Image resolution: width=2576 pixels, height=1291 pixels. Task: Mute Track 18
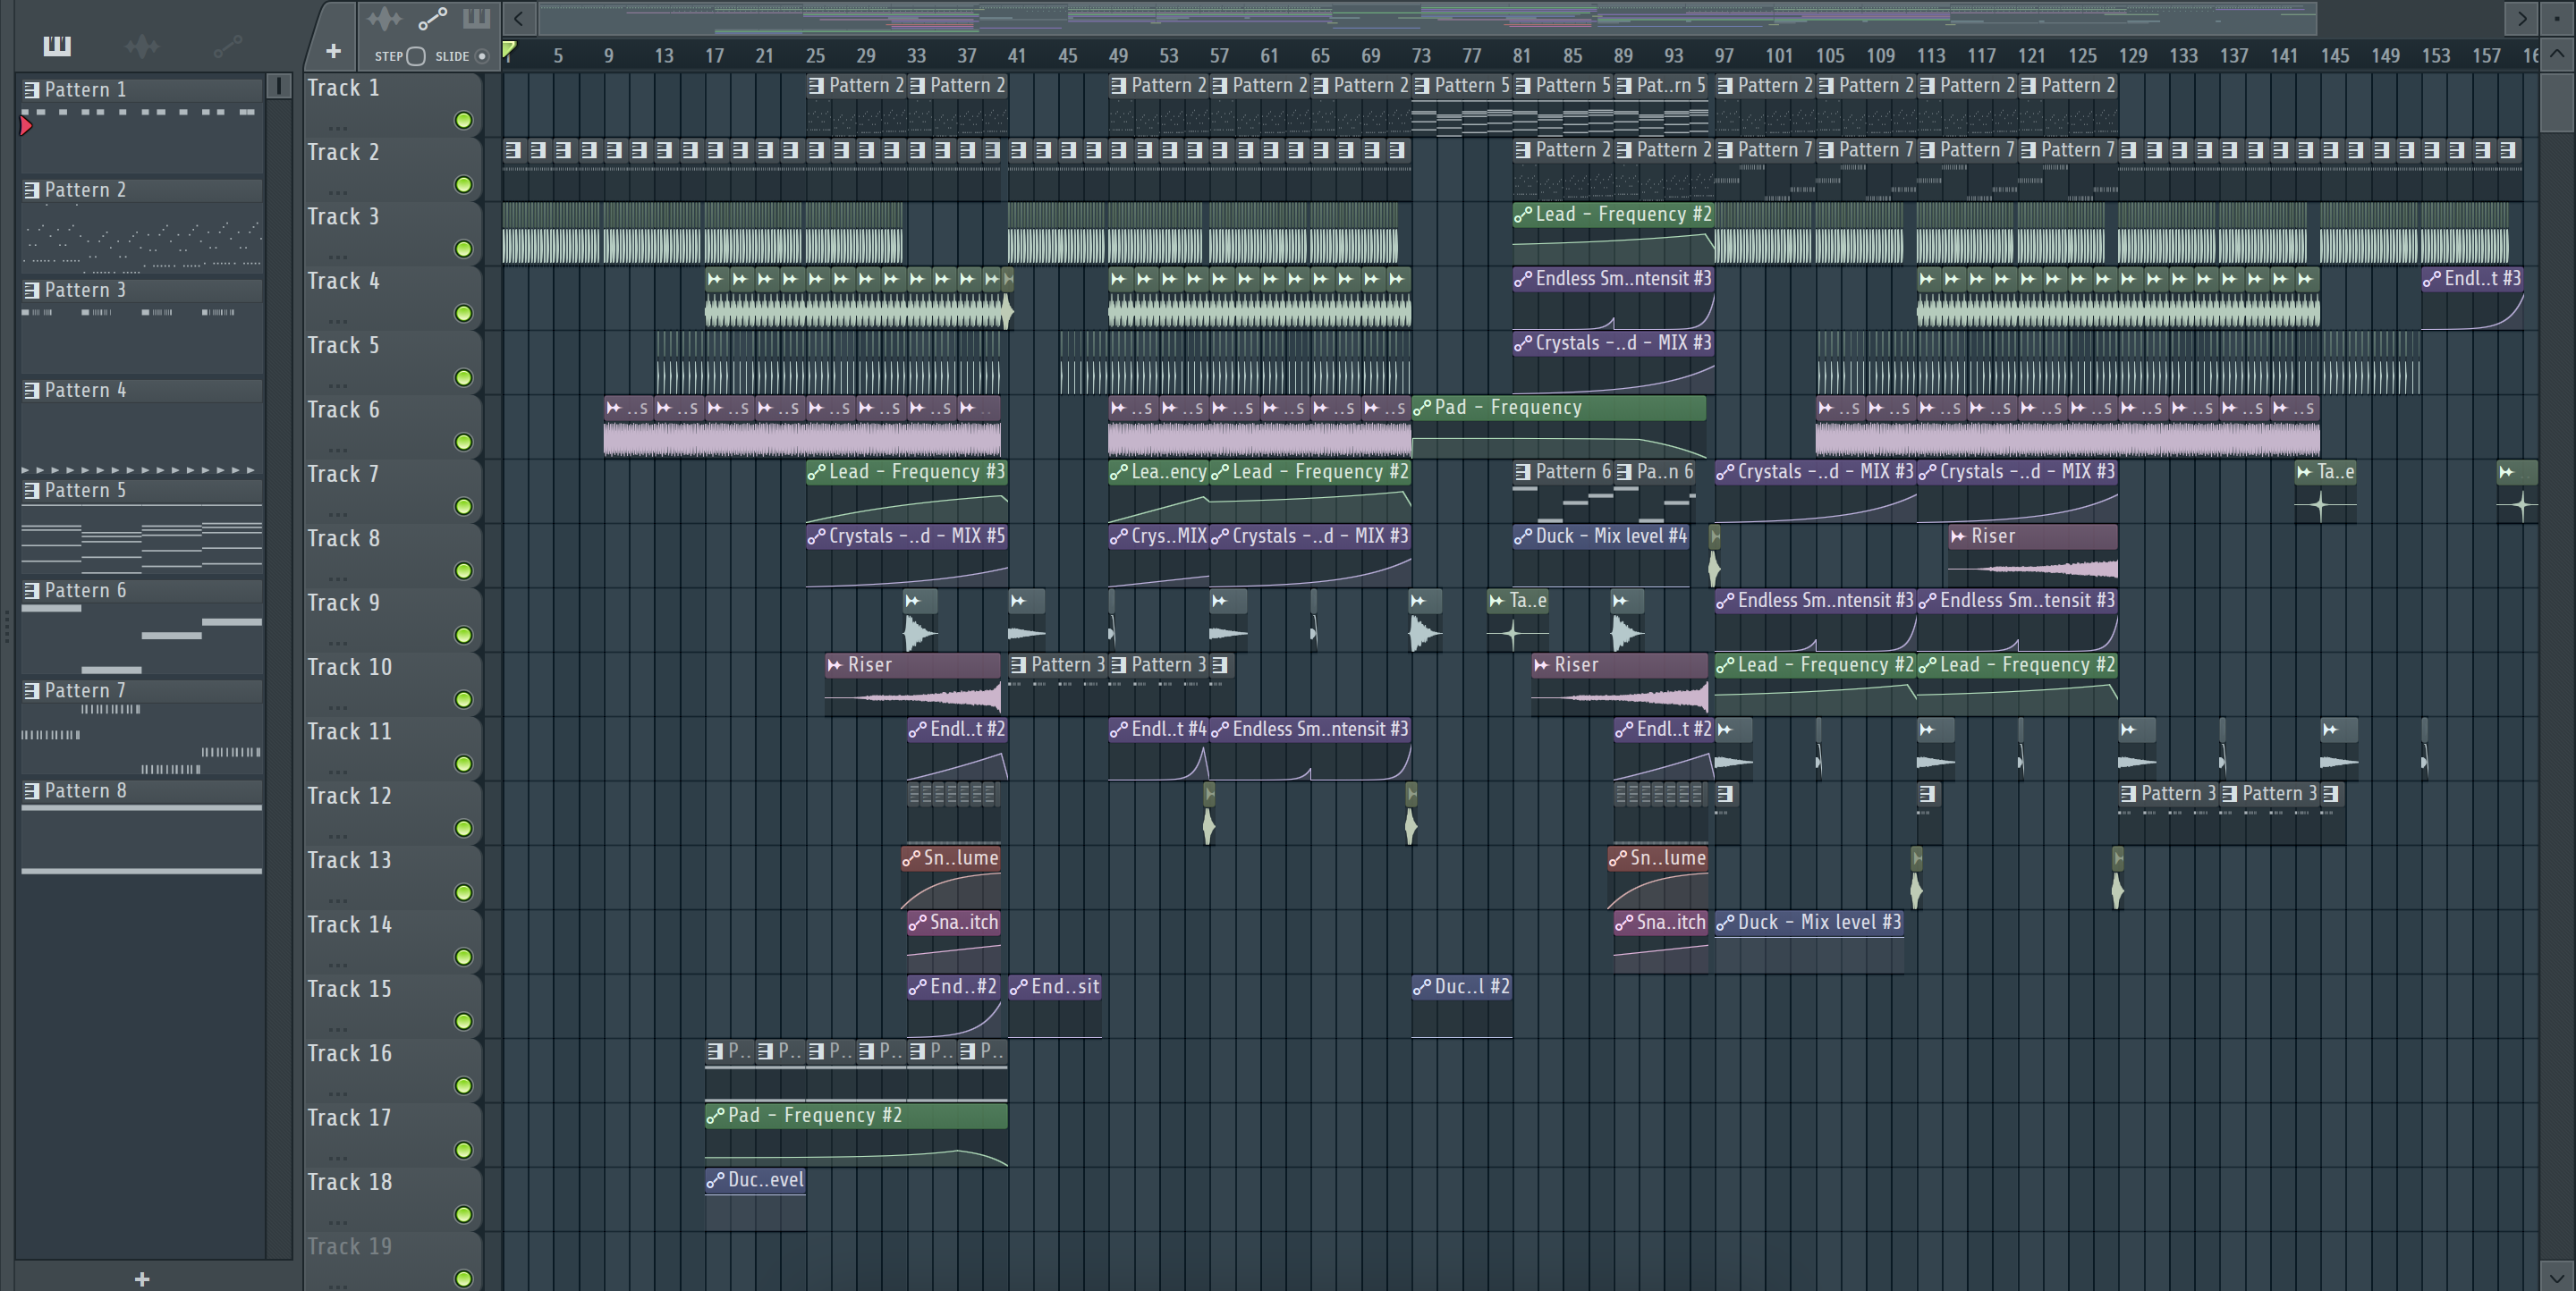coord(463,1214)
